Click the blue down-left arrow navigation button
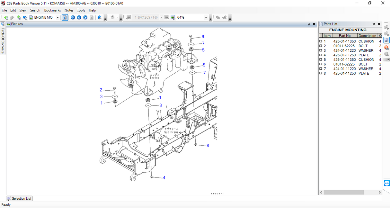The image size is (390, 208). coord(79,17)
